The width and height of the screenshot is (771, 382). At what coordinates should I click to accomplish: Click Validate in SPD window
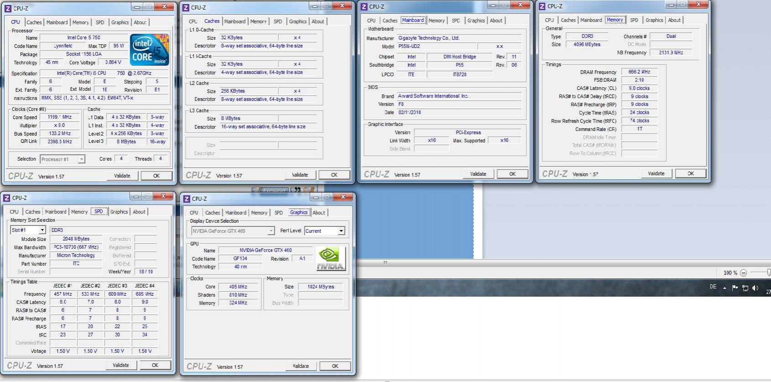click(121, 365)
